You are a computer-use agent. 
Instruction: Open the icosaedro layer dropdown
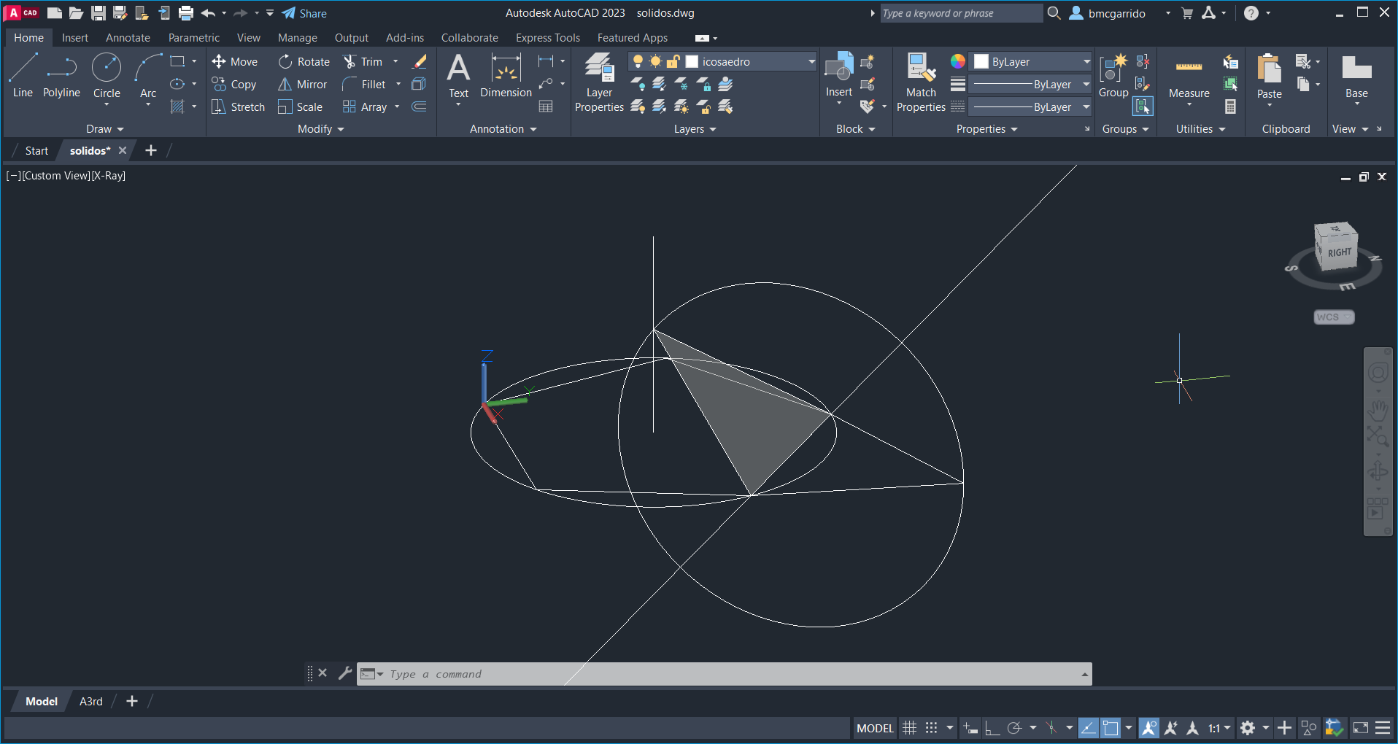(x=811, y=62)
